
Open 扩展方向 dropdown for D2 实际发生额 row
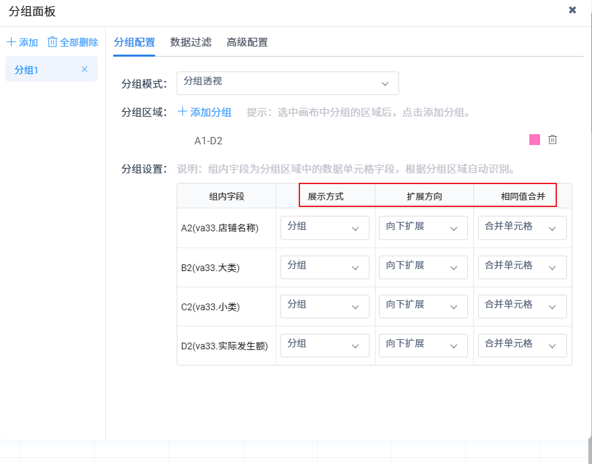[423, 345]
